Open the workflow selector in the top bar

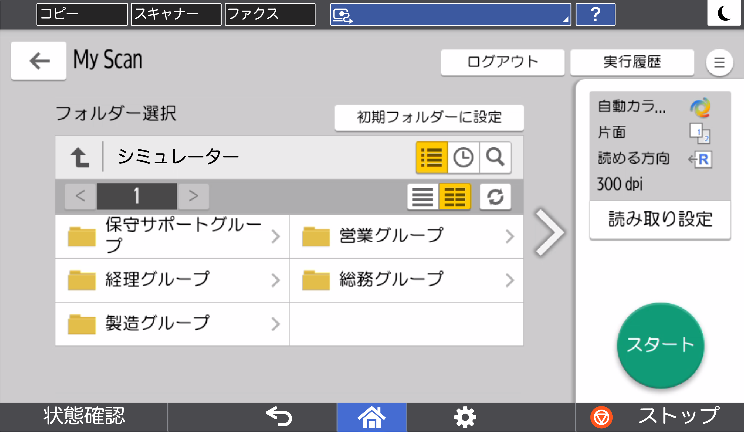point(450,14)
